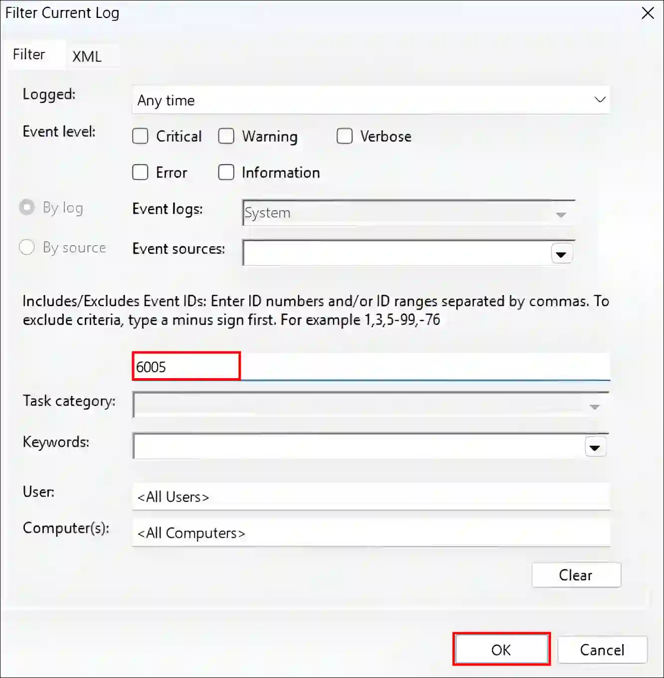
Task: Check the Error event level
Action: coord(140,172)
